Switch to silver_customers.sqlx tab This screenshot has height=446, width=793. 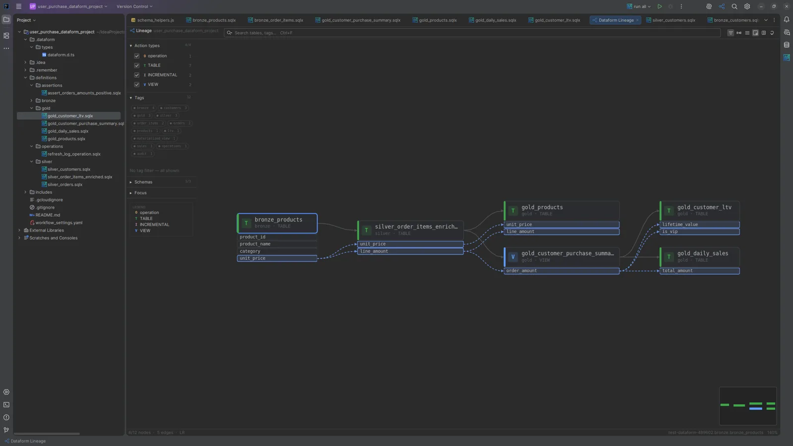(x=671, y=20)
